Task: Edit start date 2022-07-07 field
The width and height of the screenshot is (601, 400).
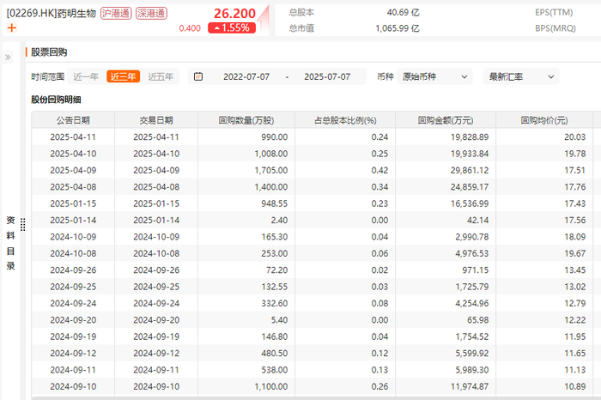Action: [246, 76]
